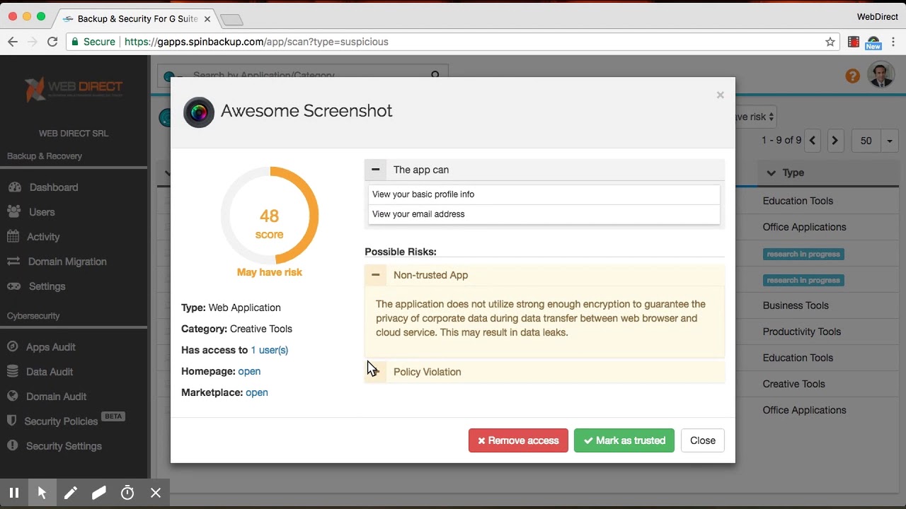Viewport: 906px width, 509px height.
Task: Click the Settings gamepad icon
Action: (14, 286)
